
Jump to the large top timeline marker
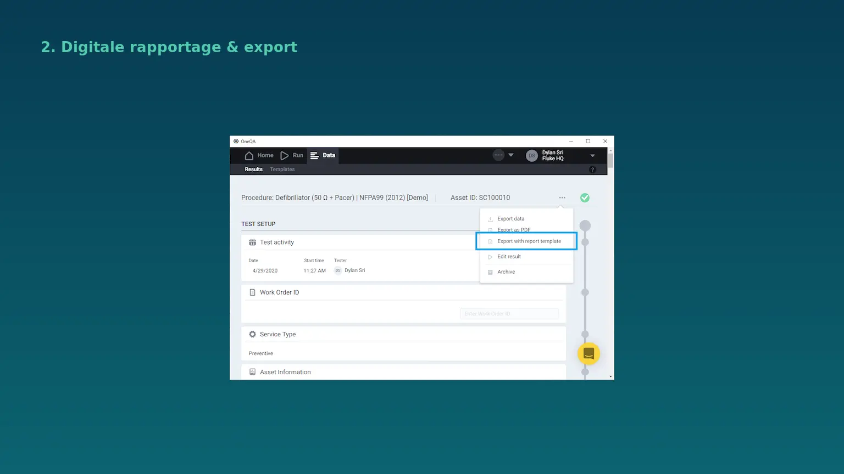585,225
